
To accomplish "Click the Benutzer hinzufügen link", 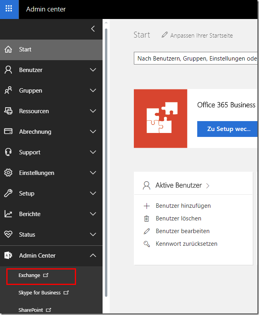I will click(183, 206).
